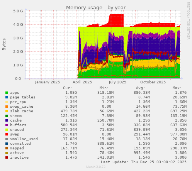
Task: Click the 'per_cpu' legend label
Action: coord(18,102)
